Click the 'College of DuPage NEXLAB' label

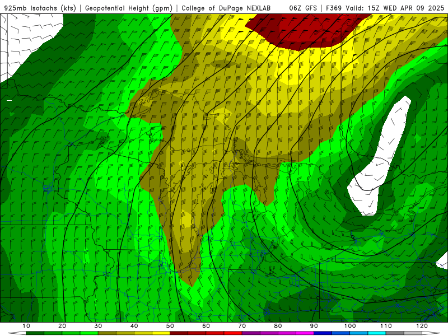226,8
